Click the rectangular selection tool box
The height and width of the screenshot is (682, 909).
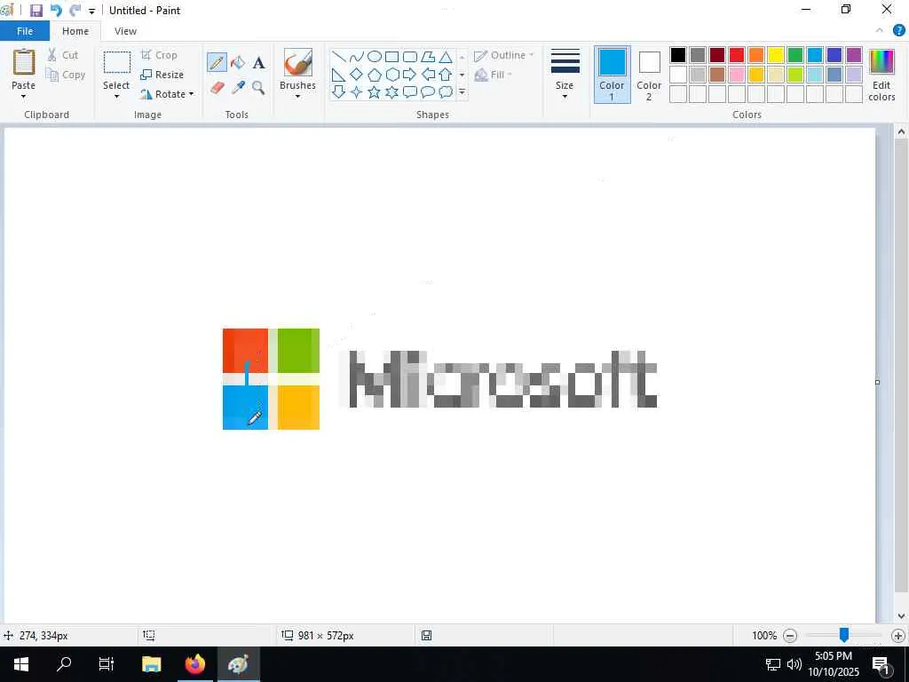pos(116,63)
